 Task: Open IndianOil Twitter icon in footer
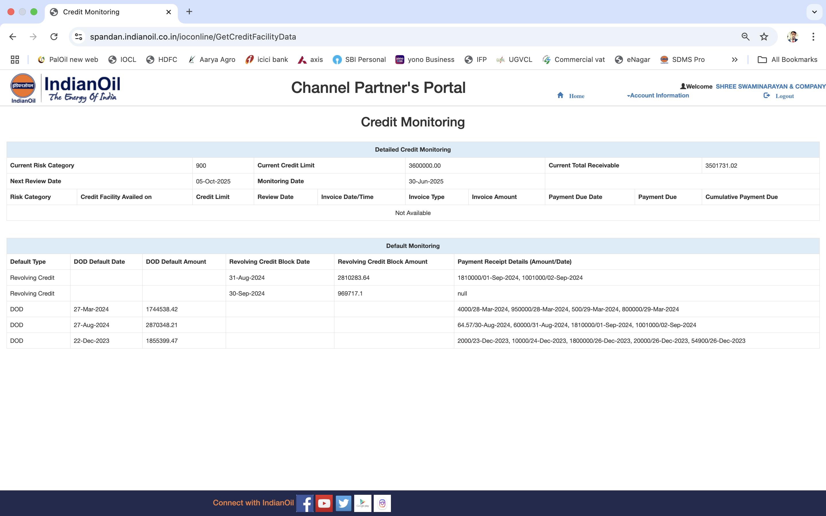(x=343, y=503)
